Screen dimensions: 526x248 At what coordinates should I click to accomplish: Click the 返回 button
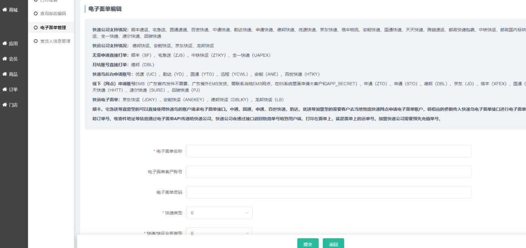tap(333, 244)
